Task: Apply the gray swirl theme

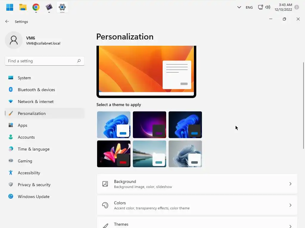Action: coord(185,154)
